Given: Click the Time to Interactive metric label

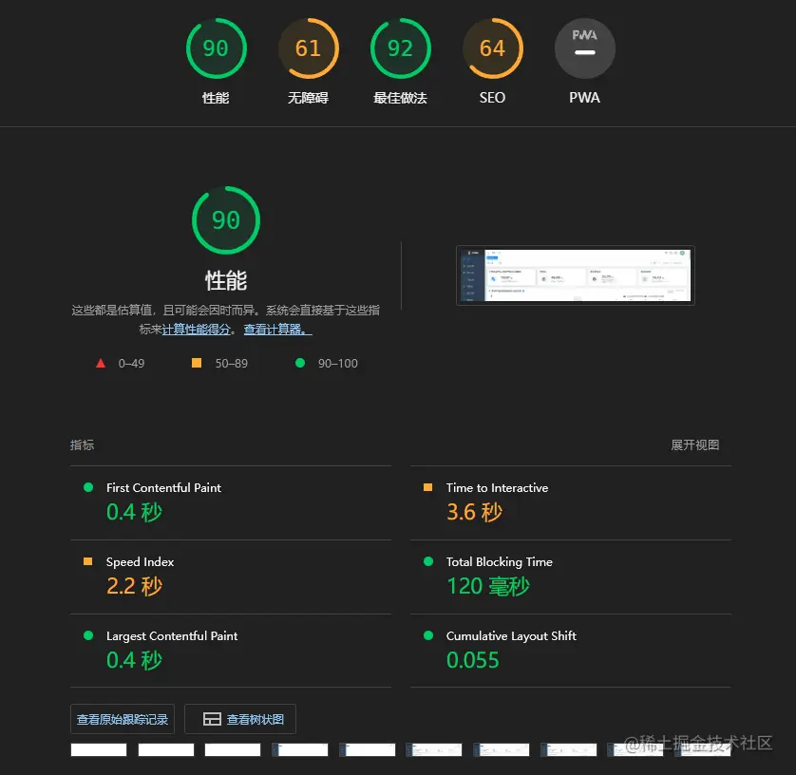Looking at the screenshot, I should 497,488.
